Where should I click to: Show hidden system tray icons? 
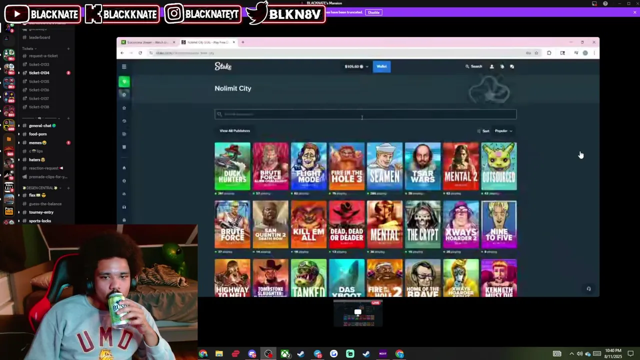pyautogui.click(x=571, y=354)
